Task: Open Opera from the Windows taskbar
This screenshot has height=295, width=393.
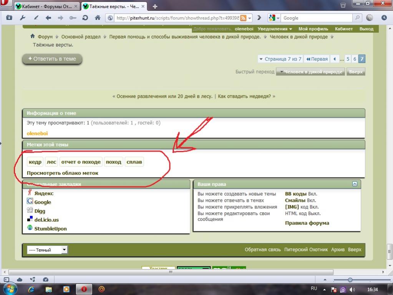Action: (84, 289)
